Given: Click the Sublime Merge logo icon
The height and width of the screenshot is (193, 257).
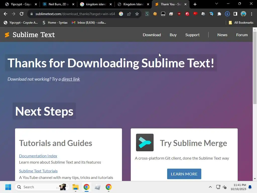Looking at the screenshot, I should tap(145, 142).
